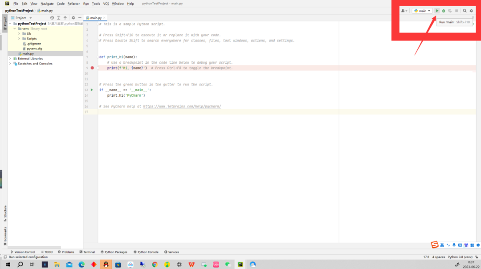Expand External Libraries node
481x269 pixels.
10,59
